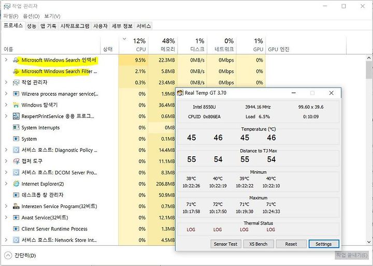This screenshot has width=373, height=266.
Task: Select the Internet Explorer(2) 206.8MB memory cell
Action: (163, 184)
